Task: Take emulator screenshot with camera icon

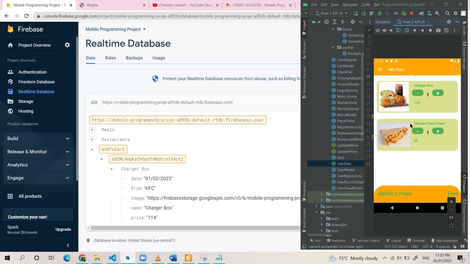Action: coord(438,30)
